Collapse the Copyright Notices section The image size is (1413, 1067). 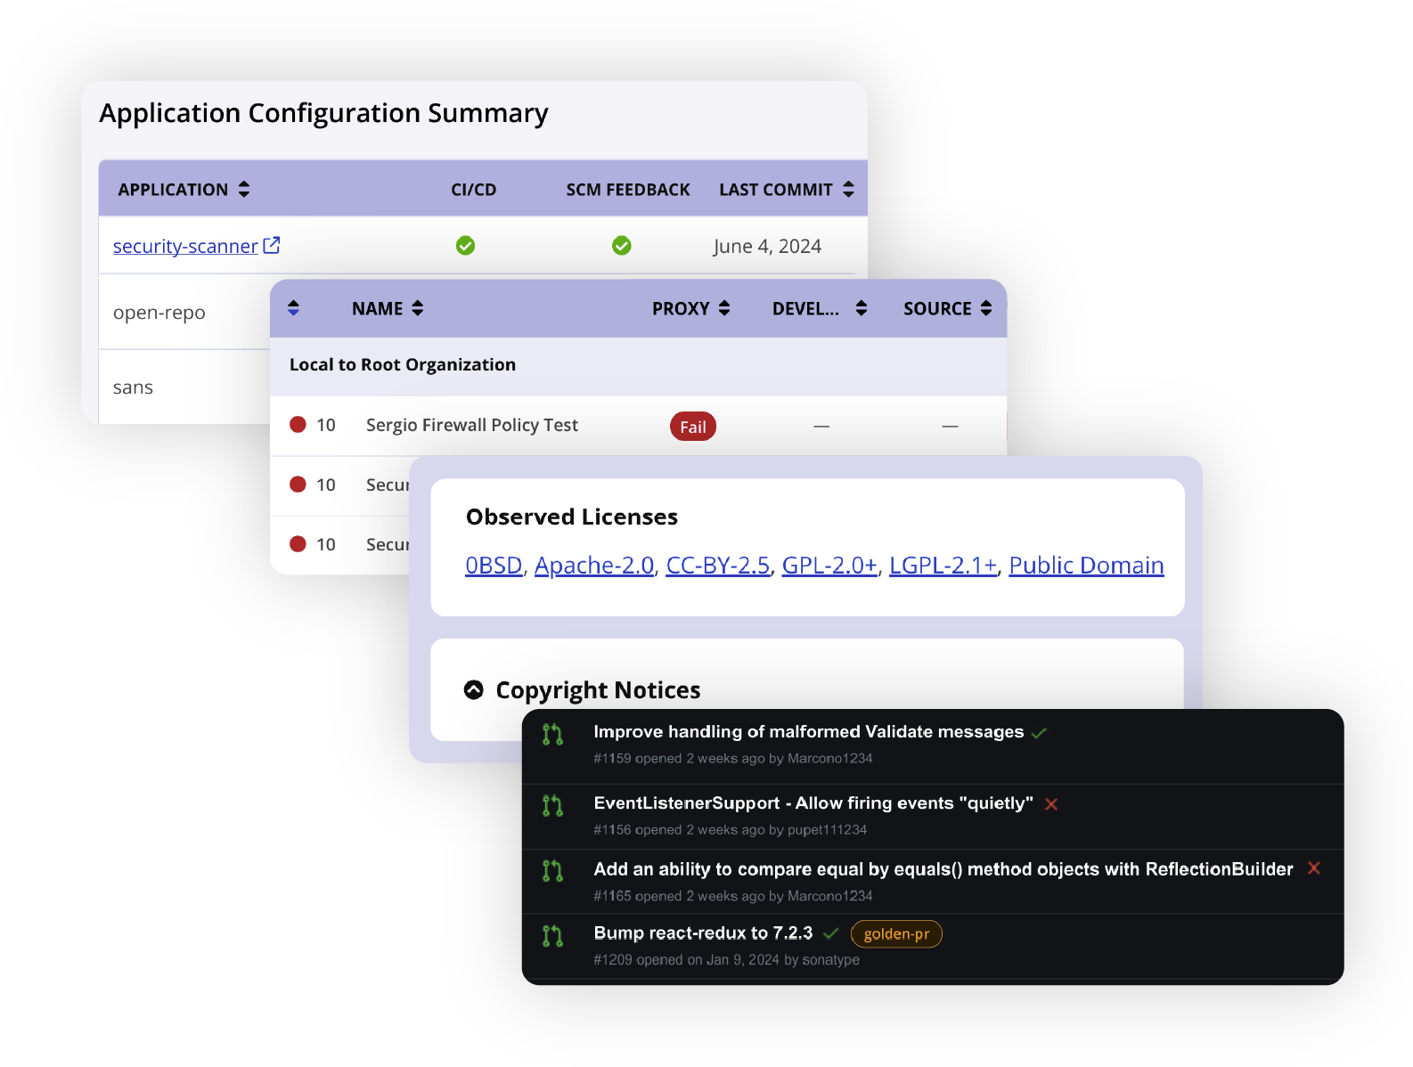474,690
